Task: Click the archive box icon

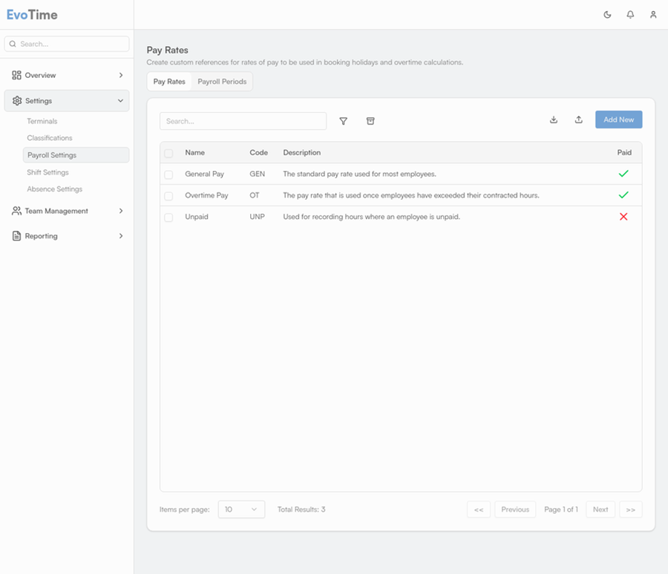Action: coord(370,121)
